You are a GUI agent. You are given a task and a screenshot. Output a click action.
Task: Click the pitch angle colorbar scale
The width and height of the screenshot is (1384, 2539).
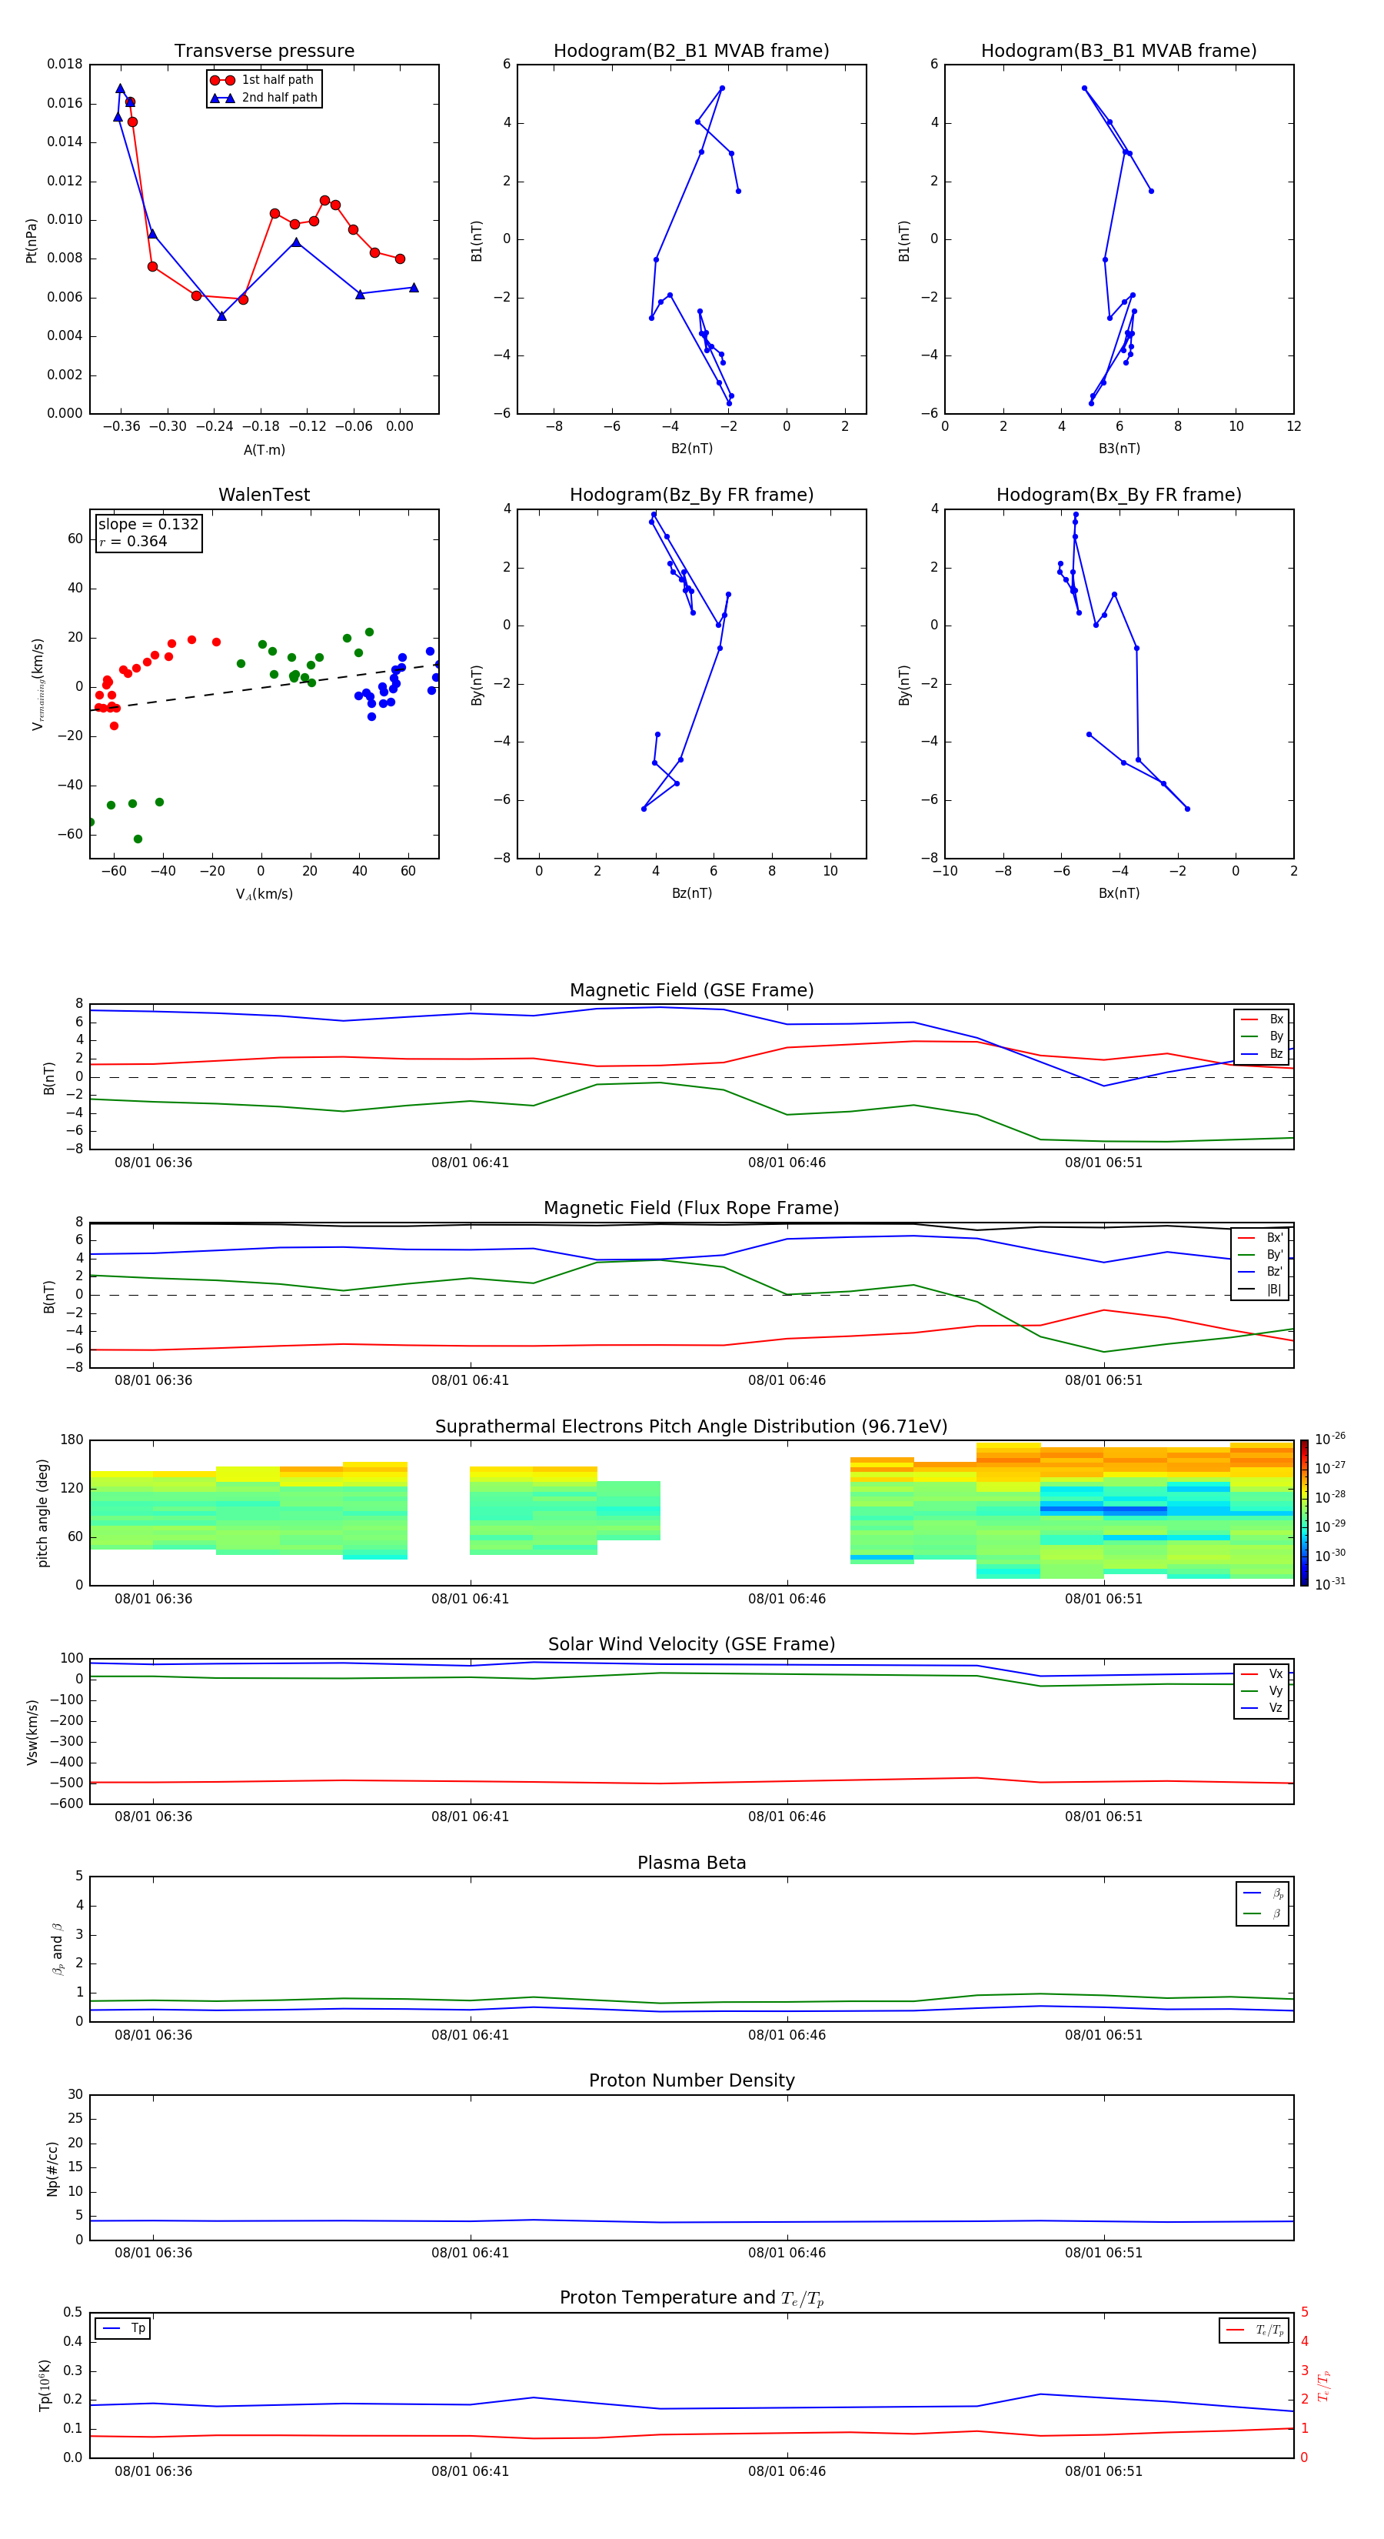coord(1304,1513)
